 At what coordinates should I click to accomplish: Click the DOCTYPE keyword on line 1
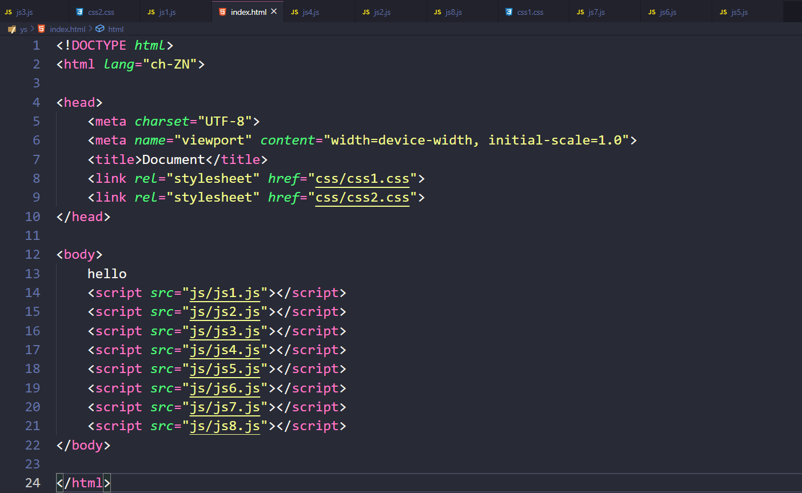pos(99,45)
